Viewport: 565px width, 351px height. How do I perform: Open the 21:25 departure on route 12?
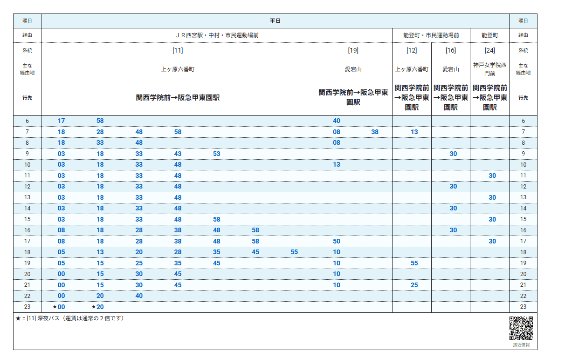414,285
